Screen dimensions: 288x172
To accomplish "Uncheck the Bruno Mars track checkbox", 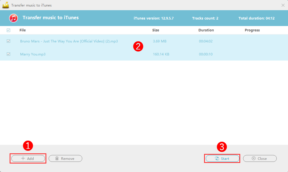I will [8, 41].
